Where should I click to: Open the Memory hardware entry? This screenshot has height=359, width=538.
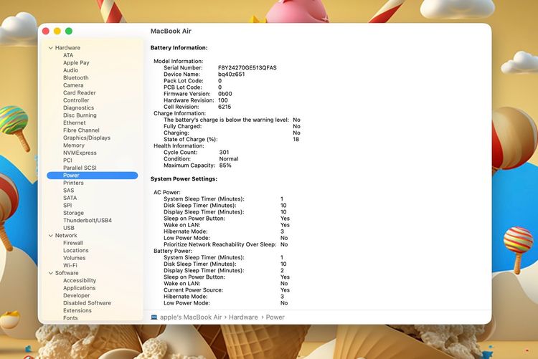click(74, 145)
